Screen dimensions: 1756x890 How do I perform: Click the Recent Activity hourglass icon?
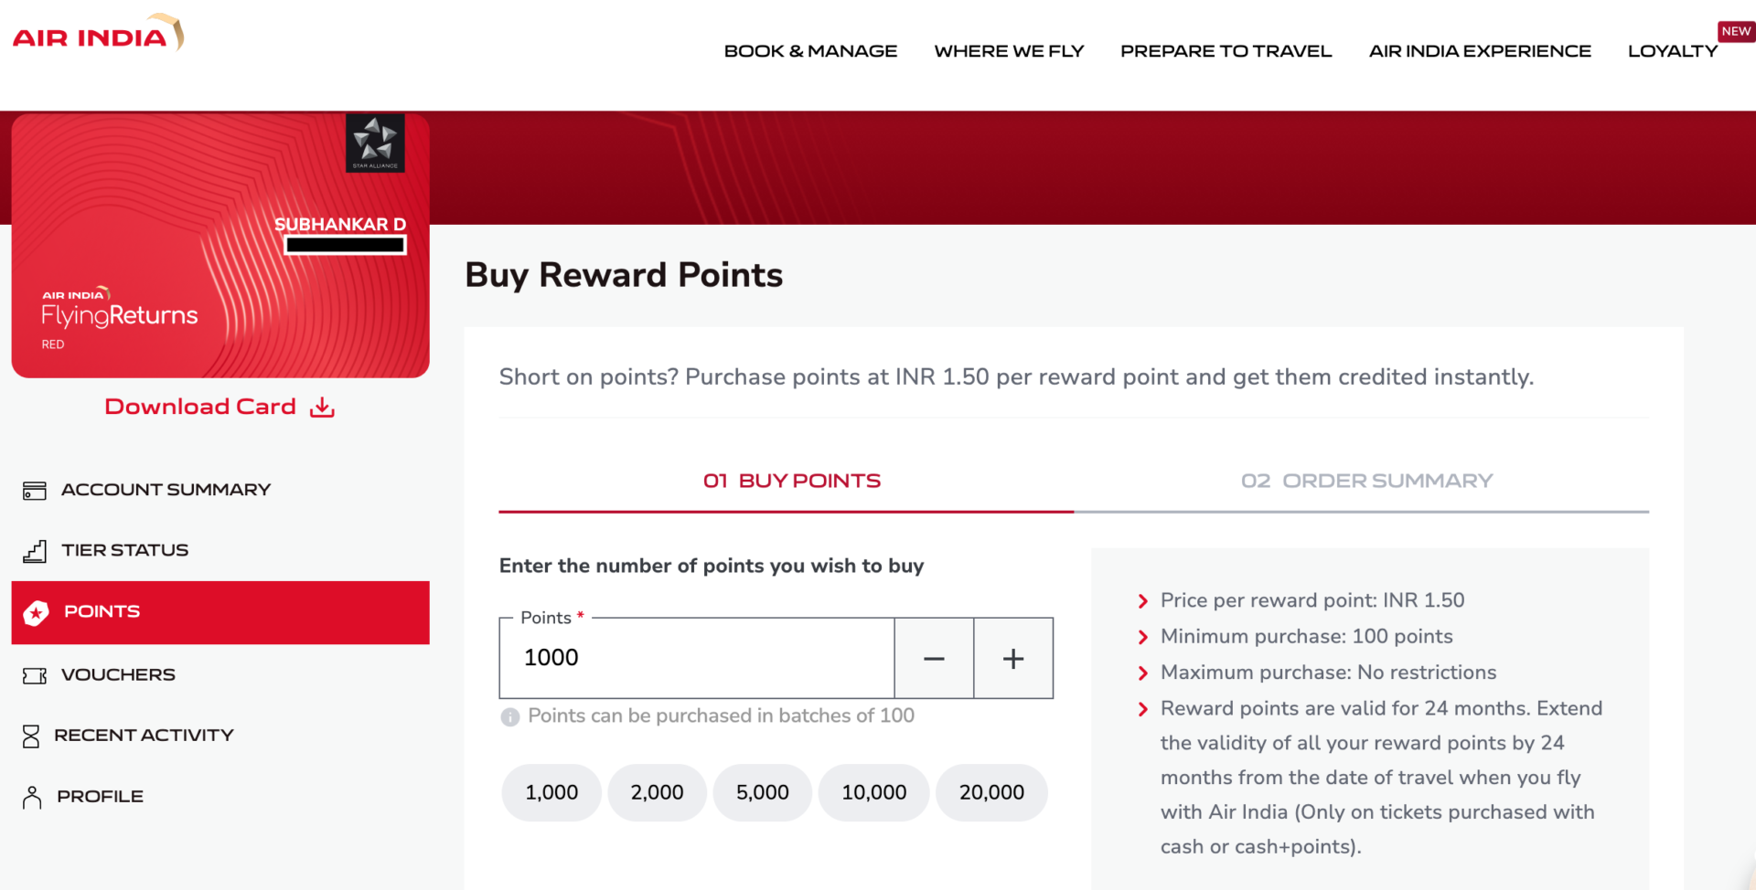[x=31, y=736]
